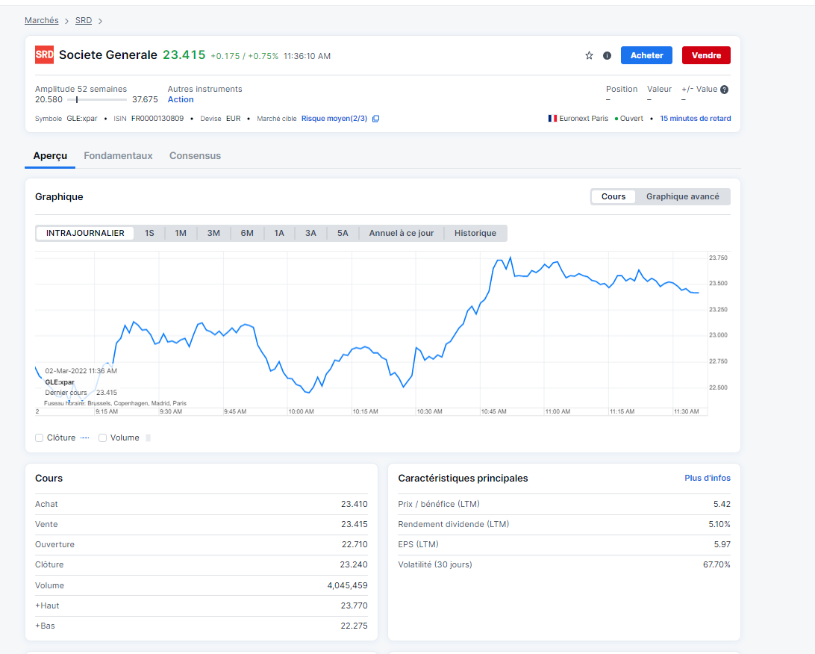Open the Risque moyen document icon

point(376,119)
